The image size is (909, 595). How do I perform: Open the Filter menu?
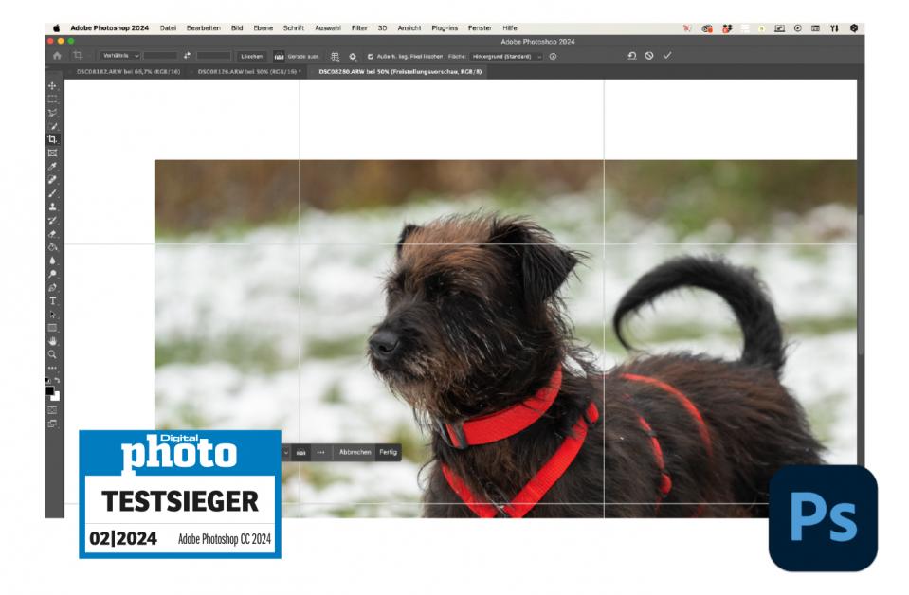tap(359, 28)
